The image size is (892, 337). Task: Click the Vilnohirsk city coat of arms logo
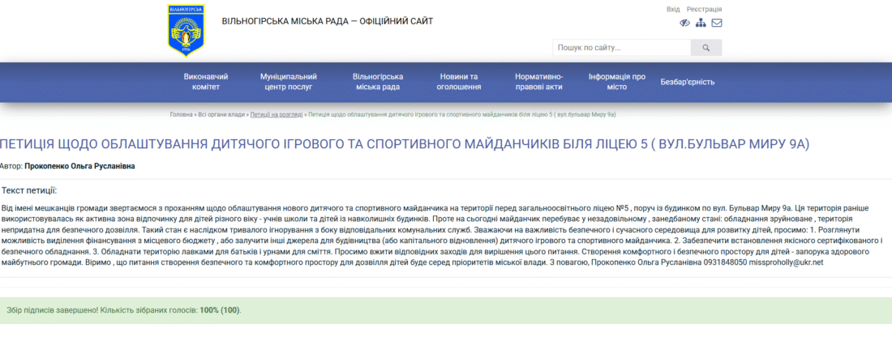(x=186, y=31)
